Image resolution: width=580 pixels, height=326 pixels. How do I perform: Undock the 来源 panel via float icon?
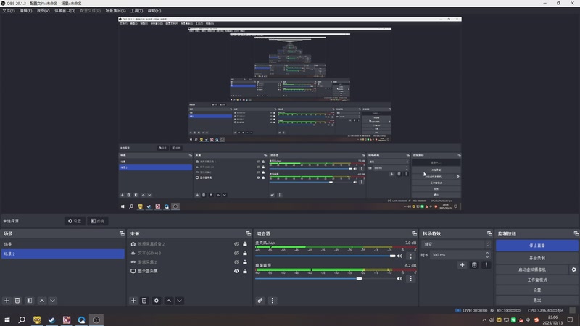tap(248, 233)
